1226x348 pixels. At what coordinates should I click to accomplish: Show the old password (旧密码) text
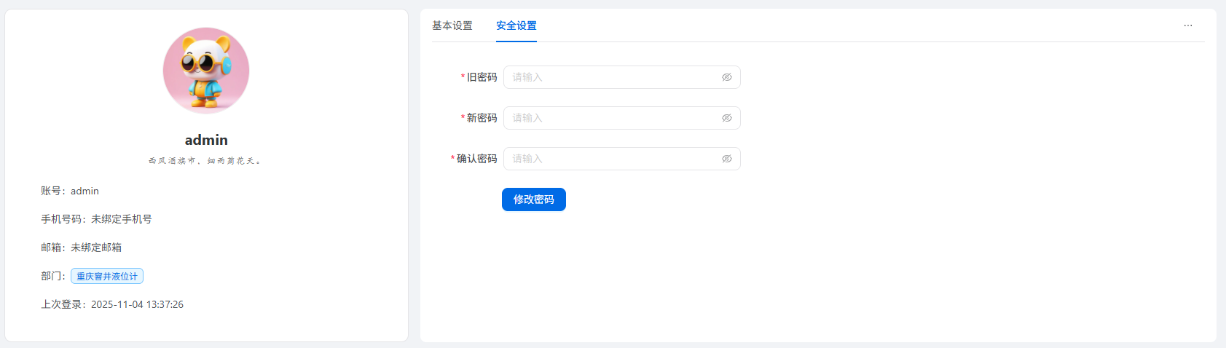(726, 77)
